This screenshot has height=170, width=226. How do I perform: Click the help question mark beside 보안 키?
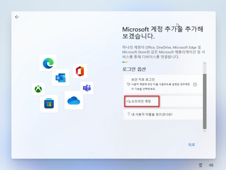click(195, 85)
